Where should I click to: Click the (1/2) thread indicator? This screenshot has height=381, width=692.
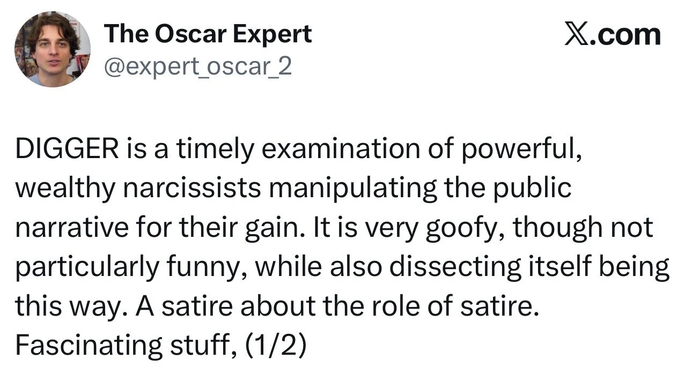point(276,346)
